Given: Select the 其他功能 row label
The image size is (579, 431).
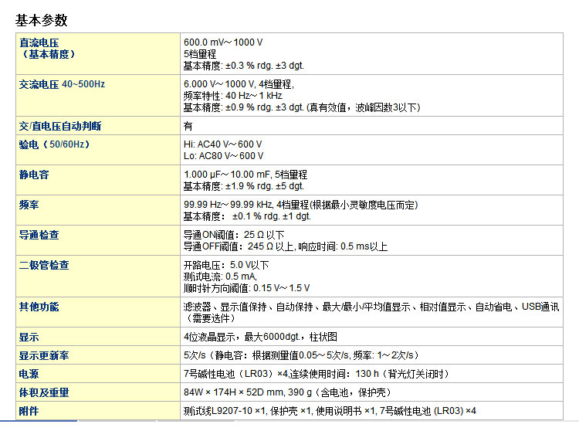Looking at the screenshot, I should pyautogui.click(x=39, y=307).
